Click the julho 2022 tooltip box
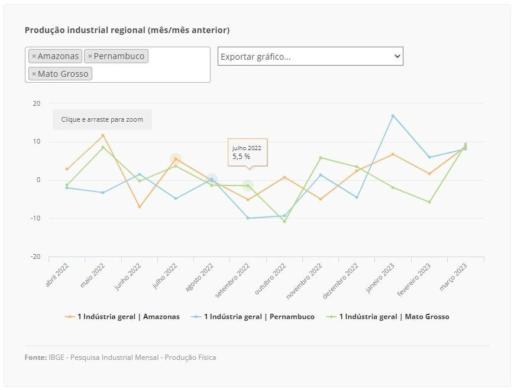Screen dimensions: 514x390 pyautogui.click(x=247, y=152)
